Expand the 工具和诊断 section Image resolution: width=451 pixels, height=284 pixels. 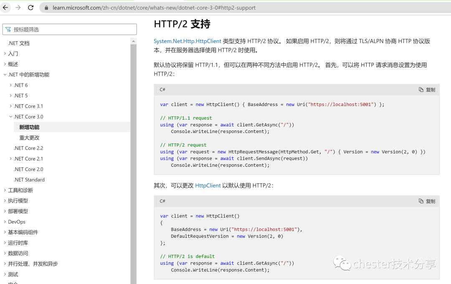(5, 190)
